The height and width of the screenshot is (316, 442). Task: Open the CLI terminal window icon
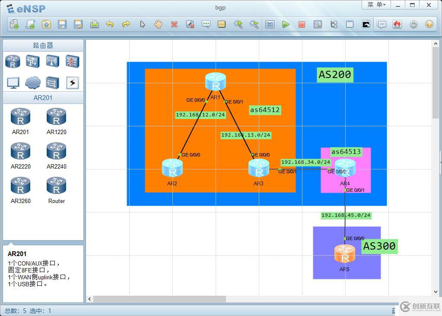[366, 25]
